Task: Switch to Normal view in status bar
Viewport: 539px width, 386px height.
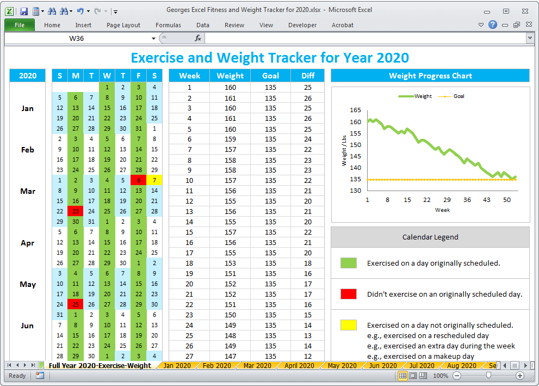Action: click(x=402, y=376)
